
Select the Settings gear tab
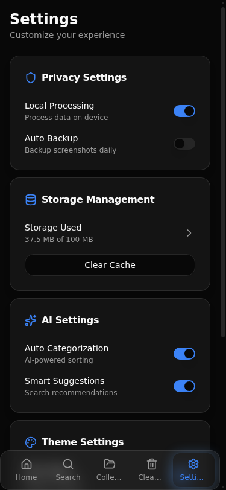pos(193,470)
